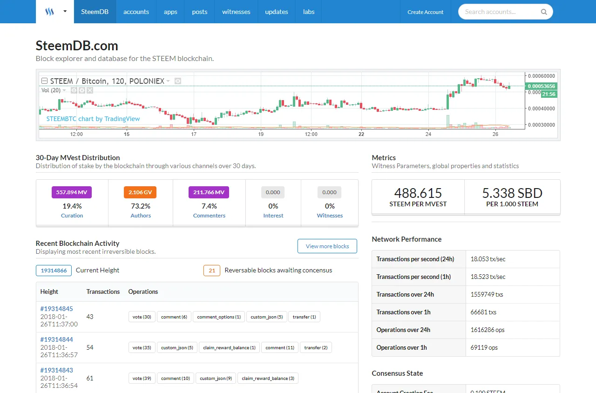This screenshot has height=393, width=596.
Task: Follow the STEEMBTC chart by TradingView link
Action: coord(93,119)
